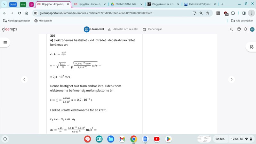Go to previous article with left chevron
256x144 pixels.
(x=24, y=79)
